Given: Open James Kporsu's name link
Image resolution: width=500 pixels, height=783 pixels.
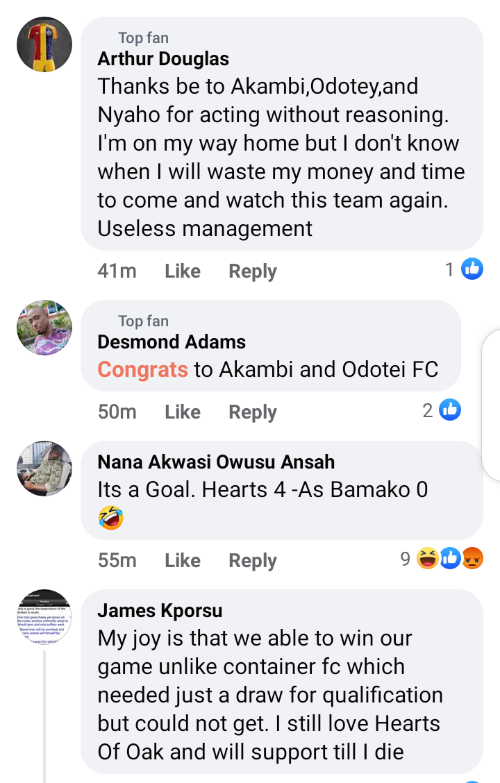Looking at the screenshot, I should tap(160, 610).
